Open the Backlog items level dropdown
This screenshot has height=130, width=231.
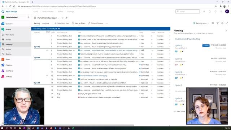point(201,23)
